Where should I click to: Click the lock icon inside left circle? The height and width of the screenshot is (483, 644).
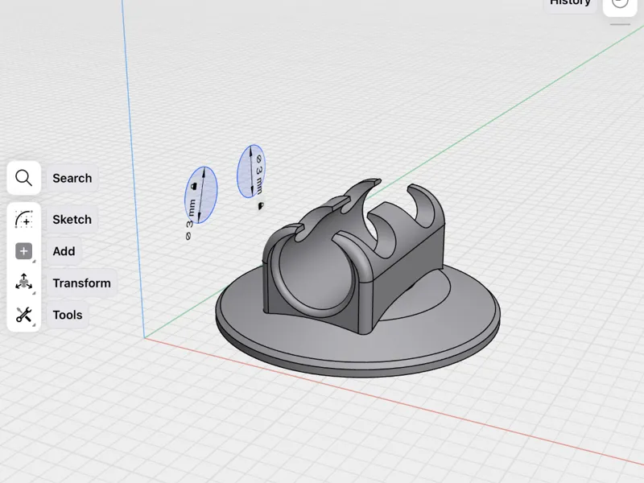click(x=194, y=186)
